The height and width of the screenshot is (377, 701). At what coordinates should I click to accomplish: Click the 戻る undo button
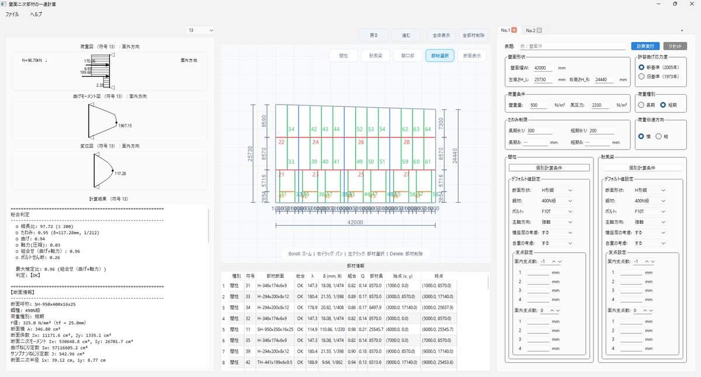pyautogui.click(x=373, y=35)
